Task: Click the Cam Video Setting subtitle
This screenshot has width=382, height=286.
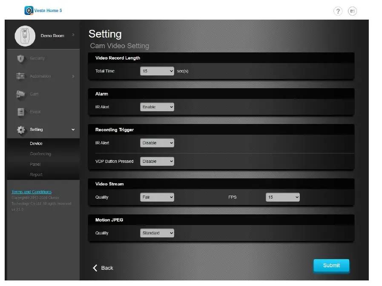Action: (119, 46)
